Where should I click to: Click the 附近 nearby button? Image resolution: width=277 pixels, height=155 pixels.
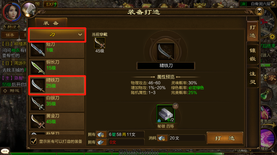click(x=12, y=91)
